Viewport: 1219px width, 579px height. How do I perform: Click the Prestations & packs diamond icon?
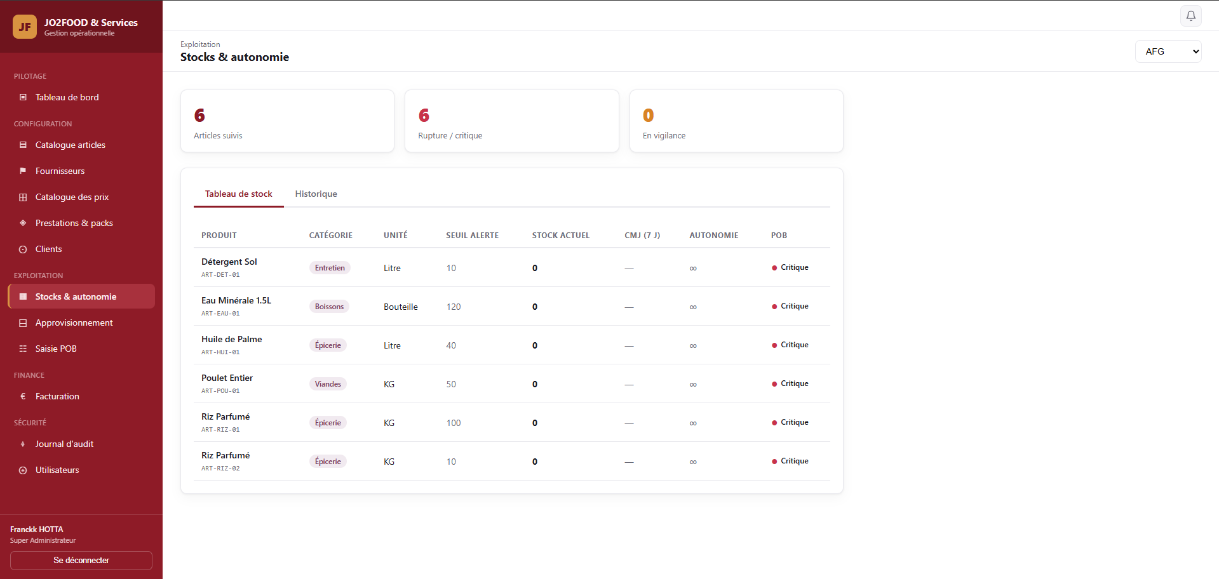[x=23, y=223]
